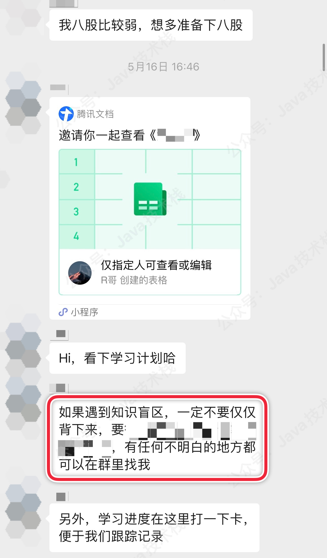Click the '仅指定人可查看或编辑' permission text
This screenshot has height=558, width=327.
coord(156,265)
